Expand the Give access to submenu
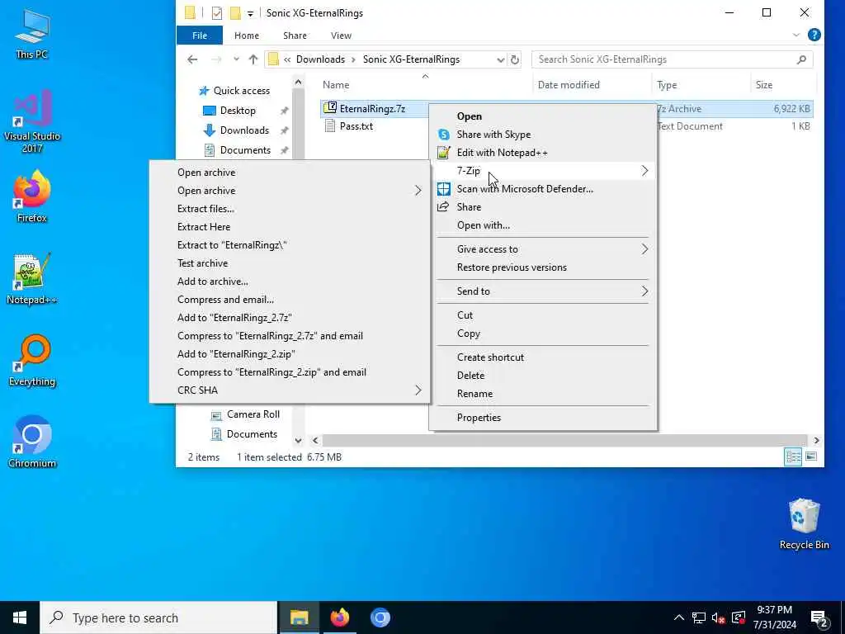Image resolution: width=845 pixels, height=634 pixels. click(x=644, y=249)
